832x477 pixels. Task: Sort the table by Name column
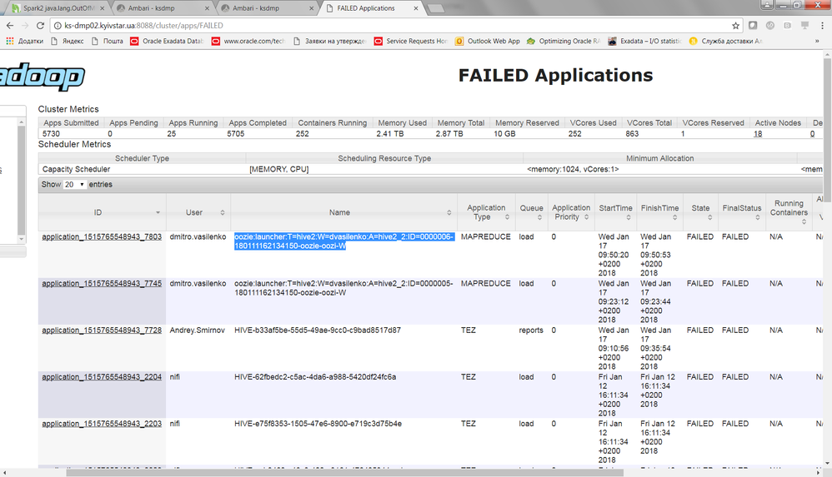[x=343, y=212]
